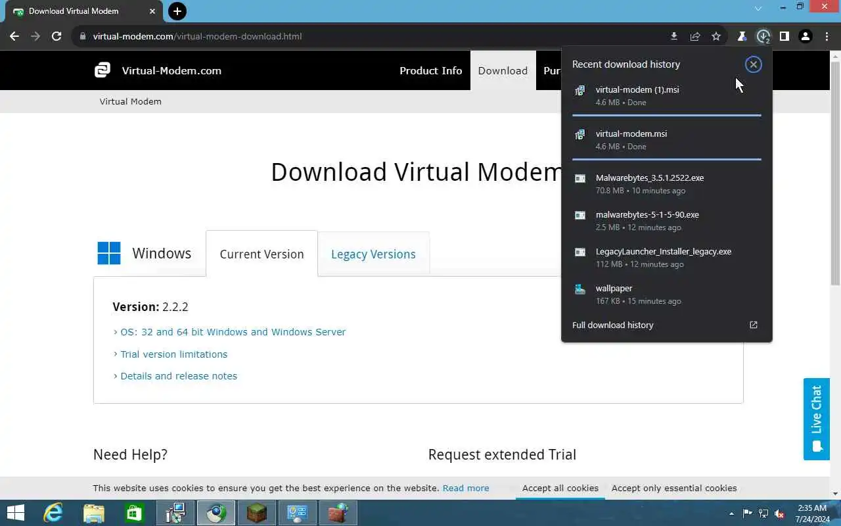841x526 pixels.
Task: Click the Virtual Modem breadcrumb
Action: click(130, 101)
